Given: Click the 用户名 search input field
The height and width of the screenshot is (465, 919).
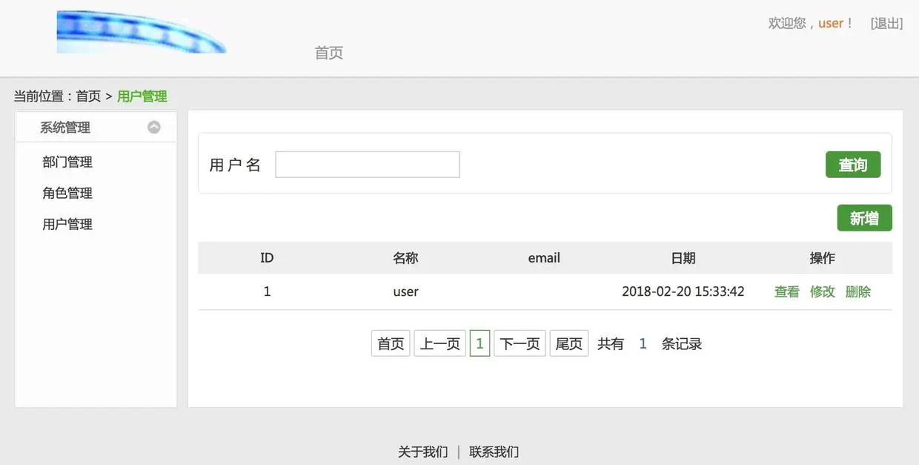Looking at the screenshot, I should tap(367, 164).
